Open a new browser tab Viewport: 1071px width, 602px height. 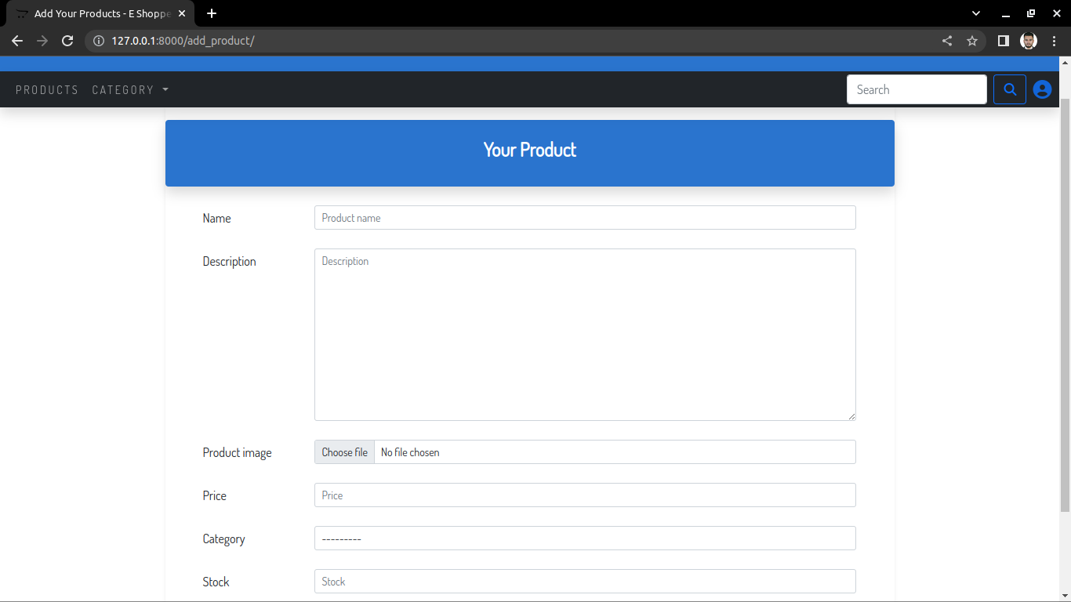pos(212,13)
